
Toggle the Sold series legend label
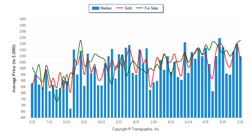[128, 8]
